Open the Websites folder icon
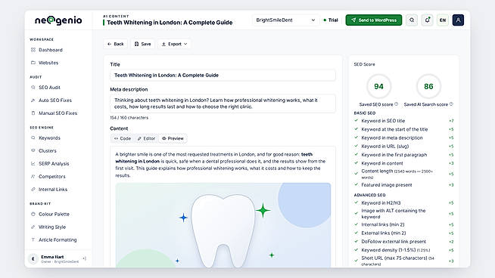 [33, 63]
